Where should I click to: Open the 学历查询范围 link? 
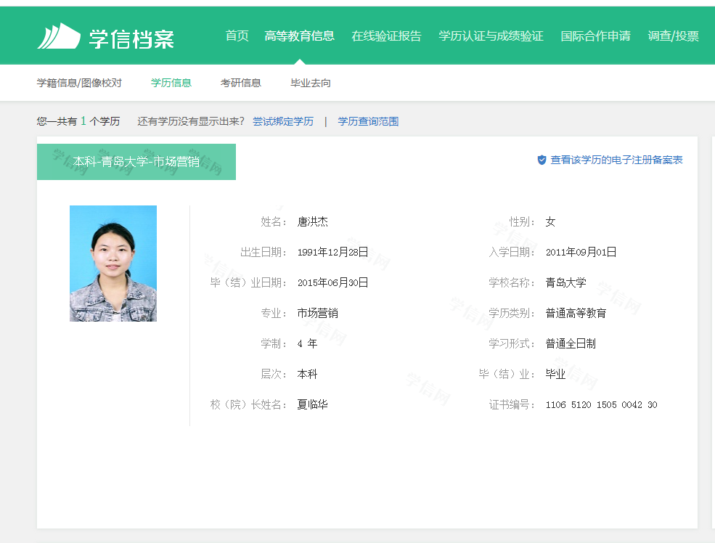pos(368,121)
